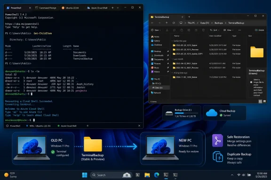Select Desktop in Explorer sidebar

pos(156,52)
